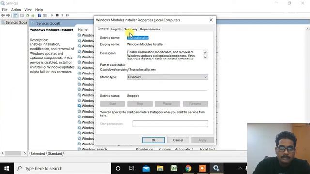This screenshot has width=310, height=174.
Task: Click the Back arrow in Services toolbar
Action: pyautogui.click(x=3, y=15)
